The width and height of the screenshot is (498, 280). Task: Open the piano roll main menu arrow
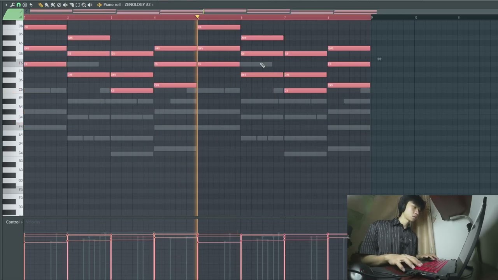pos(6,5)
